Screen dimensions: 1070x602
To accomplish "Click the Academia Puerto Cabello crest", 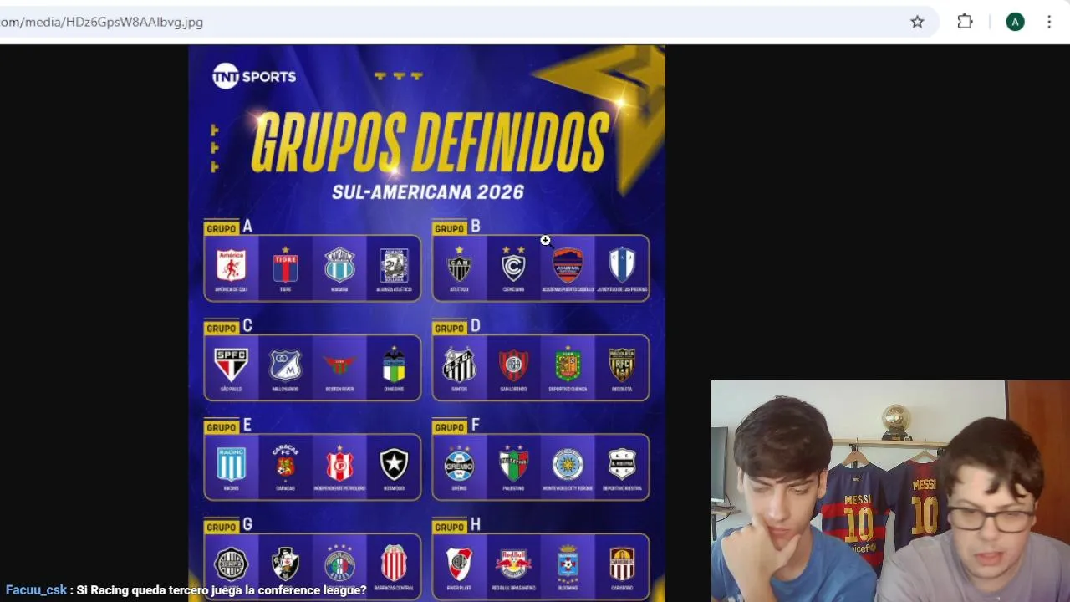I will click(x=568, y=265).
